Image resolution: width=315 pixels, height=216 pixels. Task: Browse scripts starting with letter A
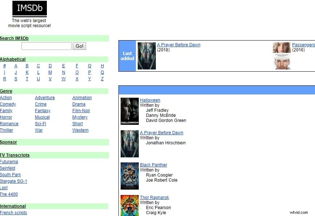pos(16,66)
